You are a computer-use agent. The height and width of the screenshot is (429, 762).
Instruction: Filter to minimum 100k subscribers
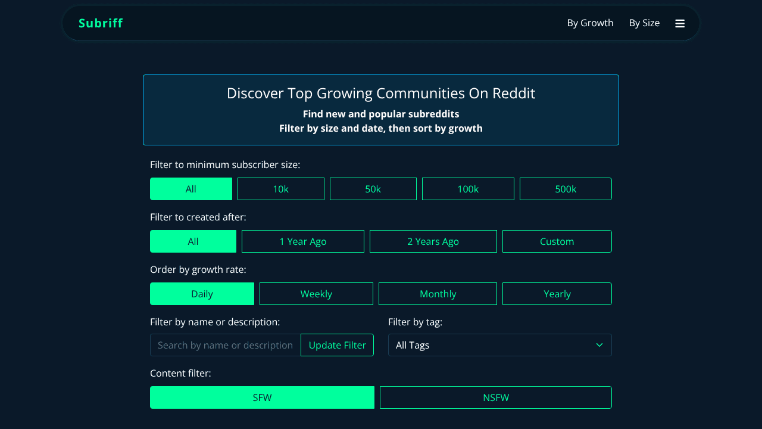pyautogui.click(x=468, y=189)
